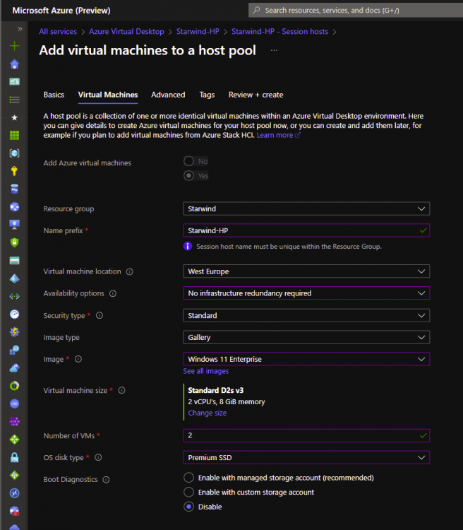This screenshot has height=530, width=463.
Task: Open Starwind-HP - Session hosts breadcrumb
Action: [280, 31]
